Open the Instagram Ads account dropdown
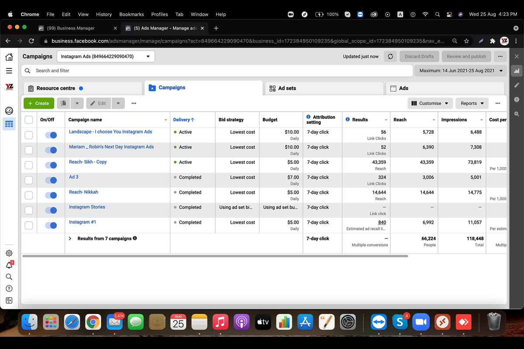524x349 pixels. pyautogui.click(x=106, y=56)
